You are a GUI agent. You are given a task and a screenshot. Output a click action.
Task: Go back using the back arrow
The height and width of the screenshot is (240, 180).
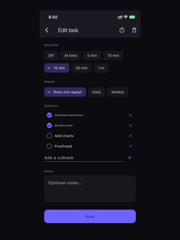click(x=47, y=30)
